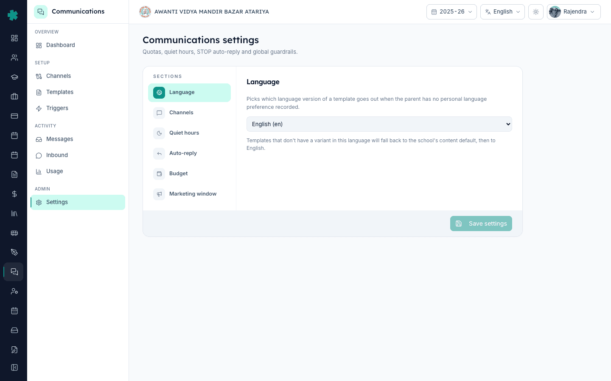Open the dashboard grid icon in dark rail
This screenshot has height=381, width=611.
14,38
